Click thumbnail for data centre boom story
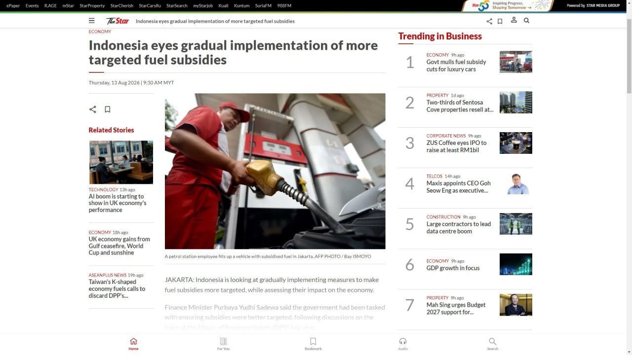Screen dimensions: 632x355 [516, 224]
